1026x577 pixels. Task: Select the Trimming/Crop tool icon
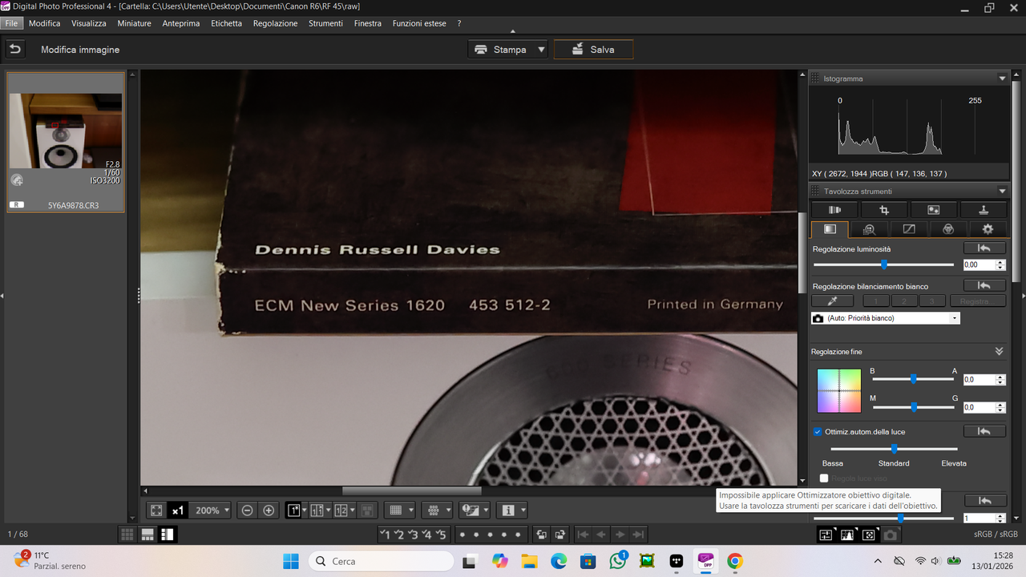click(883, 209)
